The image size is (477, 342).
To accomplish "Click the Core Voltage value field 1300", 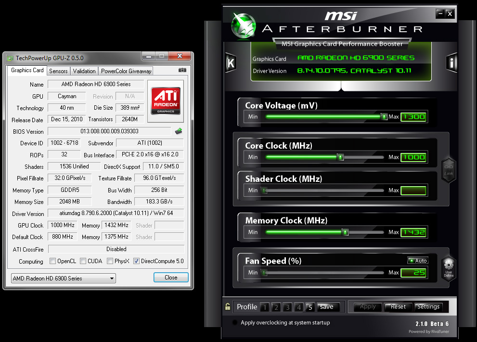I will [413, 117].
